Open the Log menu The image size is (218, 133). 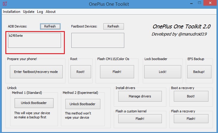(40, 12)
